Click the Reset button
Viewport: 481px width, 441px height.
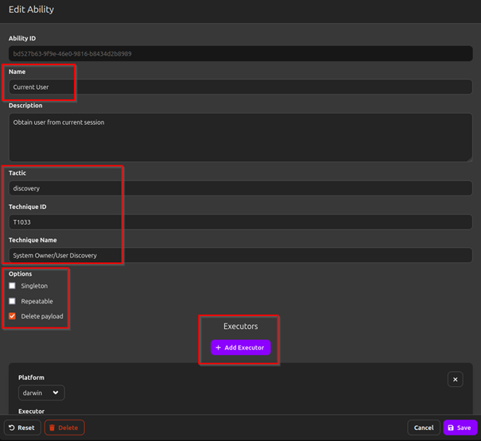(22, 427)
